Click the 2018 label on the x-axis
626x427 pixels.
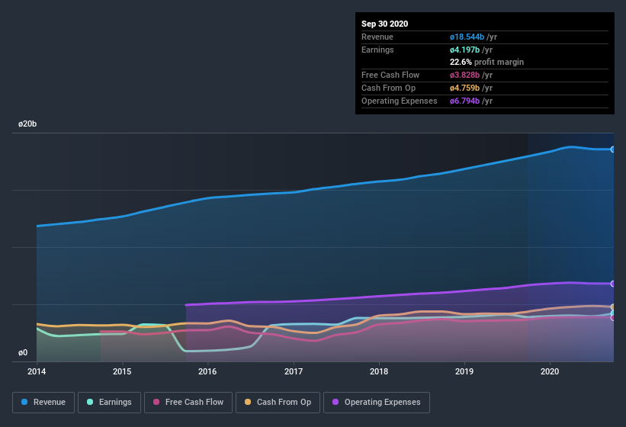pos(379,371)
